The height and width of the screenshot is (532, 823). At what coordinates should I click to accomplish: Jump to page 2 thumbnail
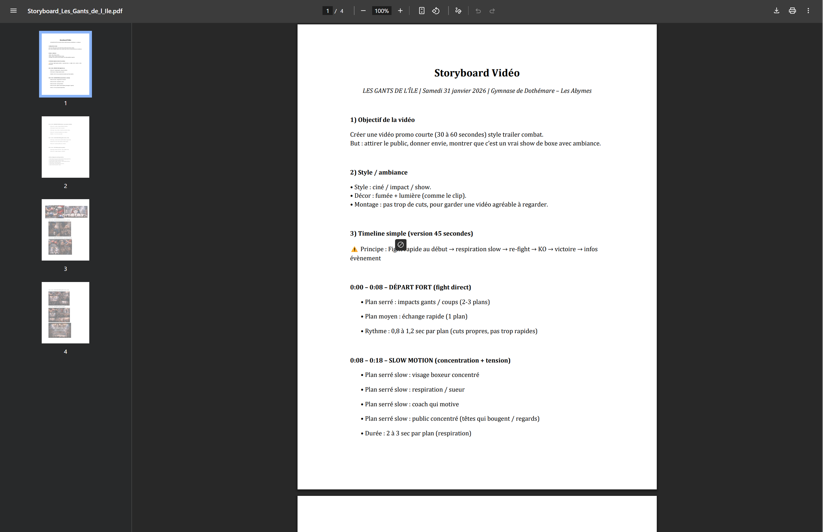tap(65, 147)
